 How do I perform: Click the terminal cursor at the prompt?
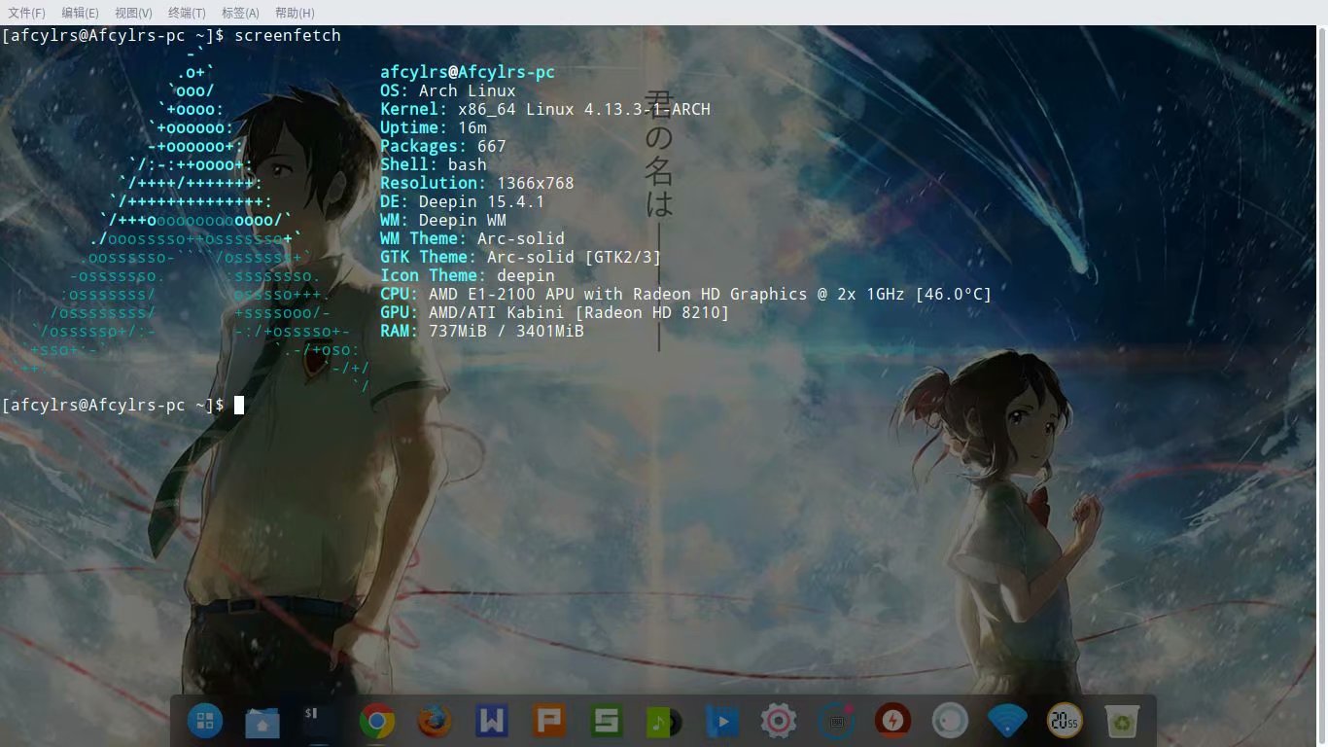(239, 405)
